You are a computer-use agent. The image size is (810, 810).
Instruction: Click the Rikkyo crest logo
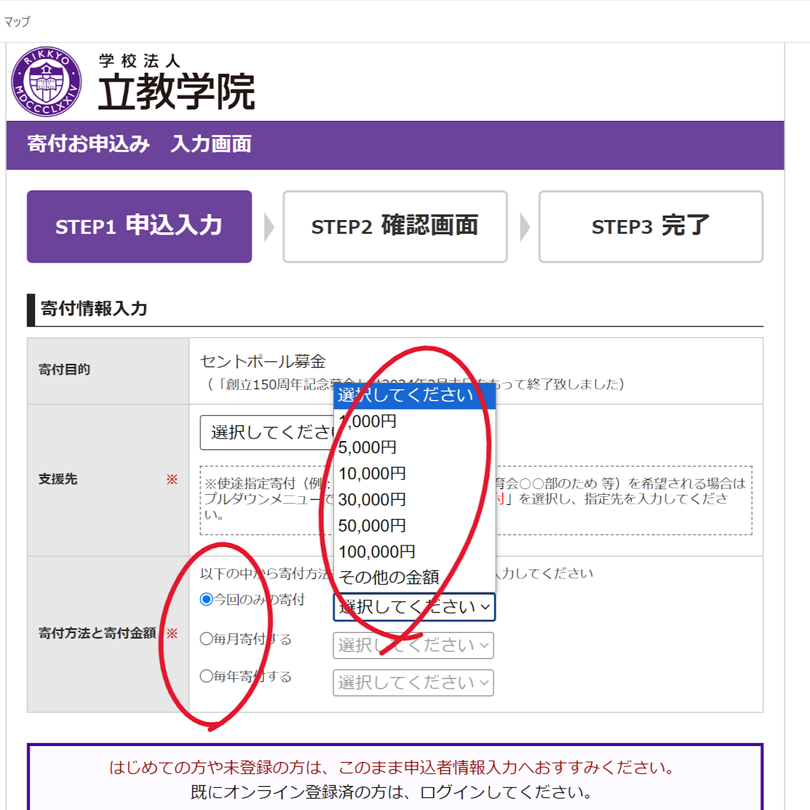click(x=46, y=82)
